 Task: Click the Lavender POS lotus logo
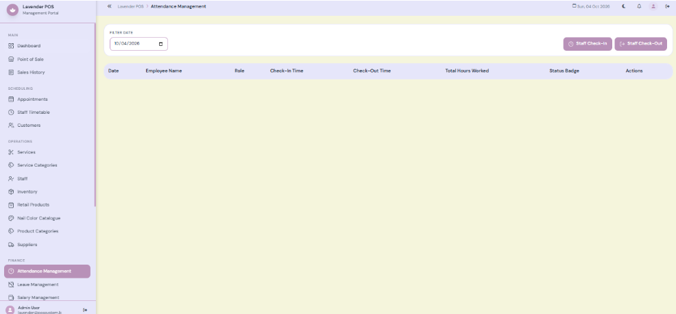[x=12, y=10]
